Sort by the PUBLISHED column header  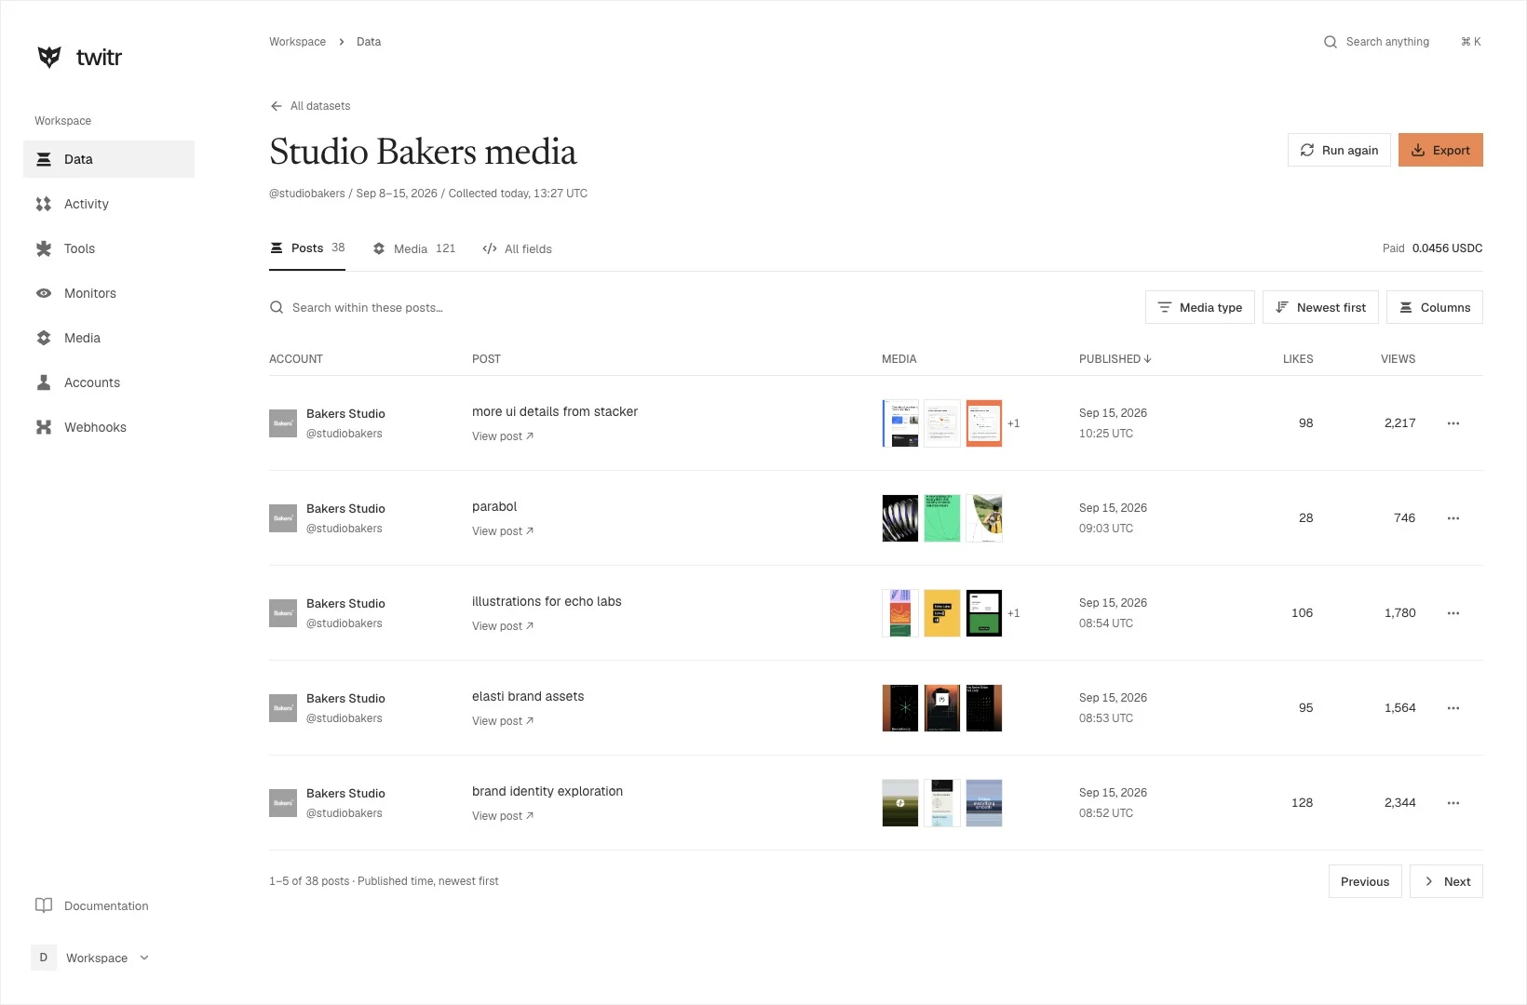point(1115,359)
